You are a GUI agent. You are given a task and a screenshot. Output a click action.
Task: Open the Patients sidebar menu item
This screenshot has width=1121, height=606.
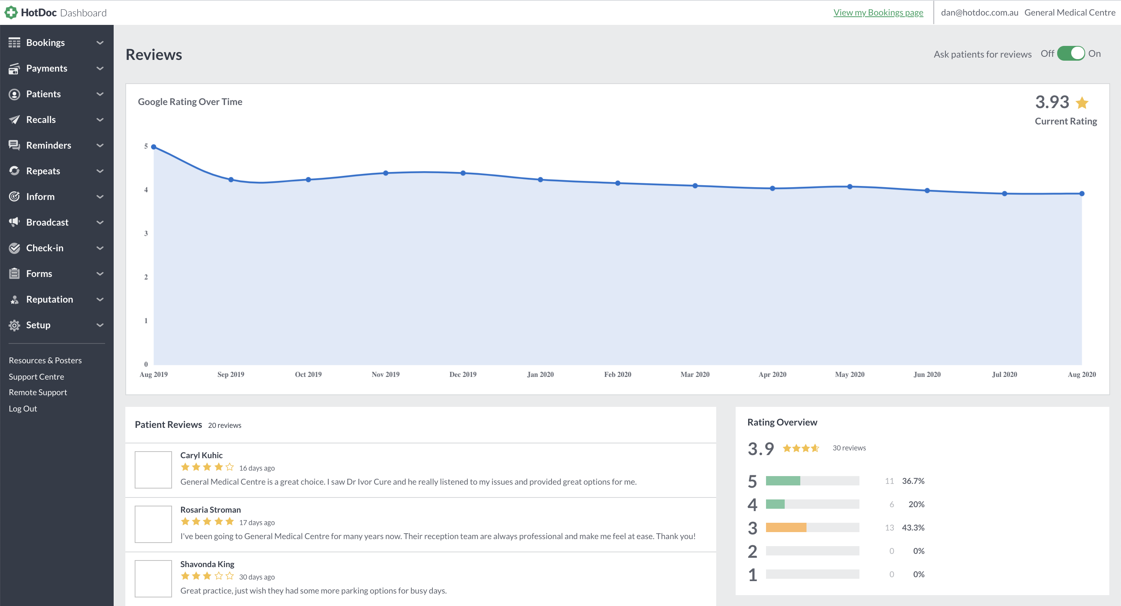coord(56,94)
